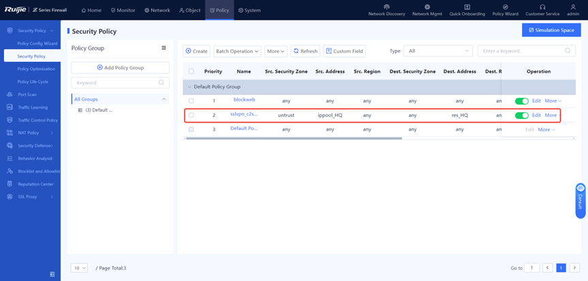Click the keyword search input field

521,51
